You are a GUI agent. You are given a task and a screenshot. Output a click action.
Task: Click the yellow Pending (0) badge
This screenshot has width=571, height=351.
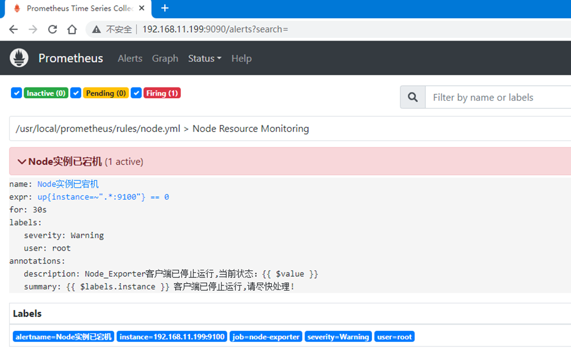point(106,93)
